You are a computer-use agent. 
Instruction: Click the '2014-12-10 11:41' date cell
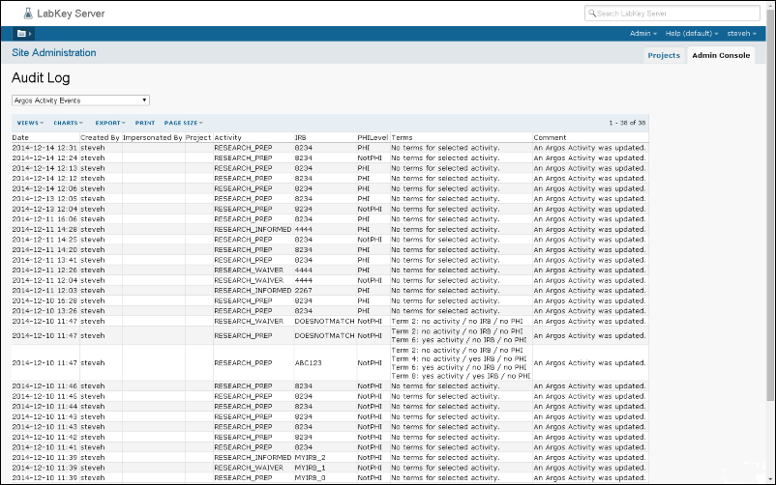point(45,447)
